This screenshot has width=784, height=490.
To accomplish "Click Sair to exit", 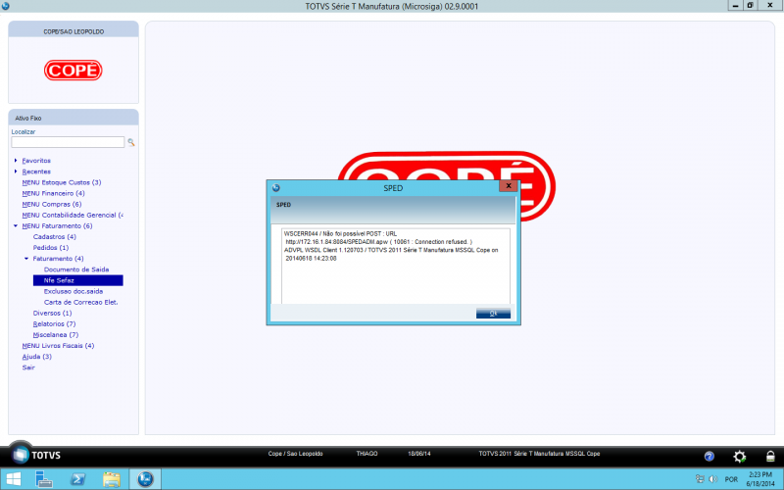I will point(28,367).
